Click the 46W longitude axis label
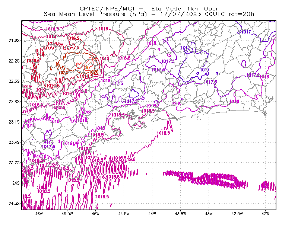298x230 pixels. click(39, 214)
